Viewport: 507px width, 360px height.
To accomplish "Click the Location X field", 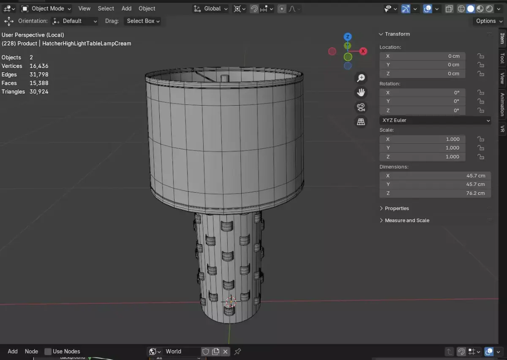I will [422, 56].
